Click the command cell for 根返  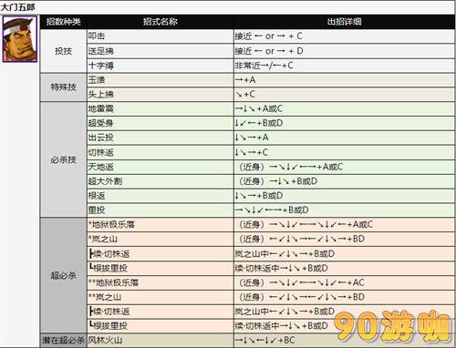[x=344, y=196]
